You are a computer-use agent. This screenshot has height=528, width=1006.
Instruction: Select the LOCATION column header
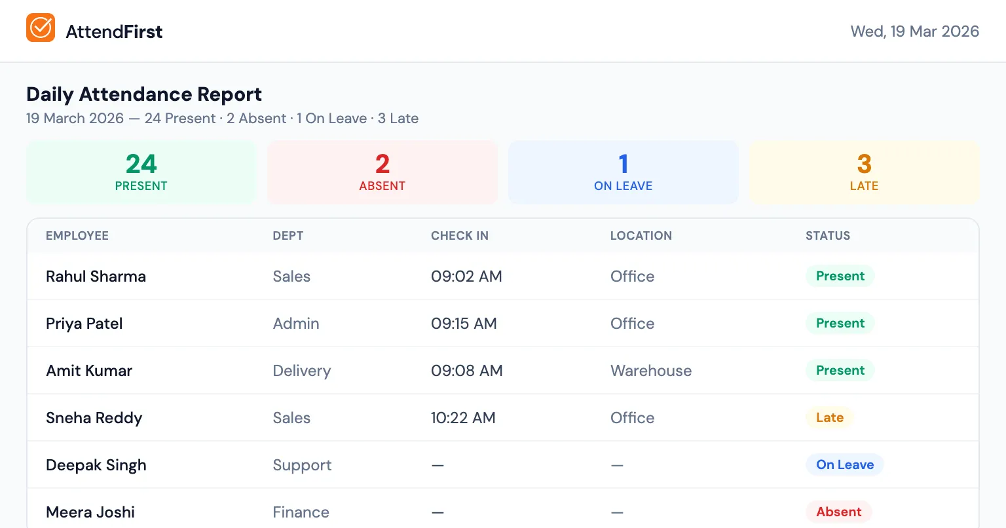641,235
